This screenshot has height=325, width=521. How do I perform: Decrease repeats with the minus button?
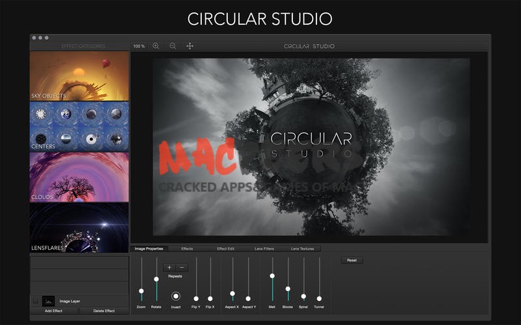[182, 267]
